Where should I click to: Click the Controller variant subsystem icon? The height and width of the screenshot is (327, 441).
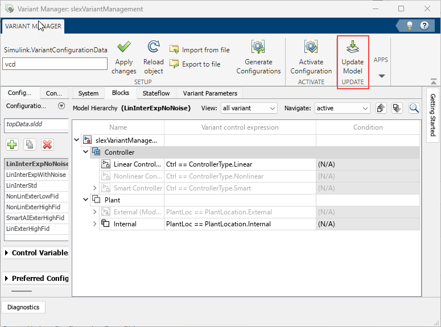(96, 152)
